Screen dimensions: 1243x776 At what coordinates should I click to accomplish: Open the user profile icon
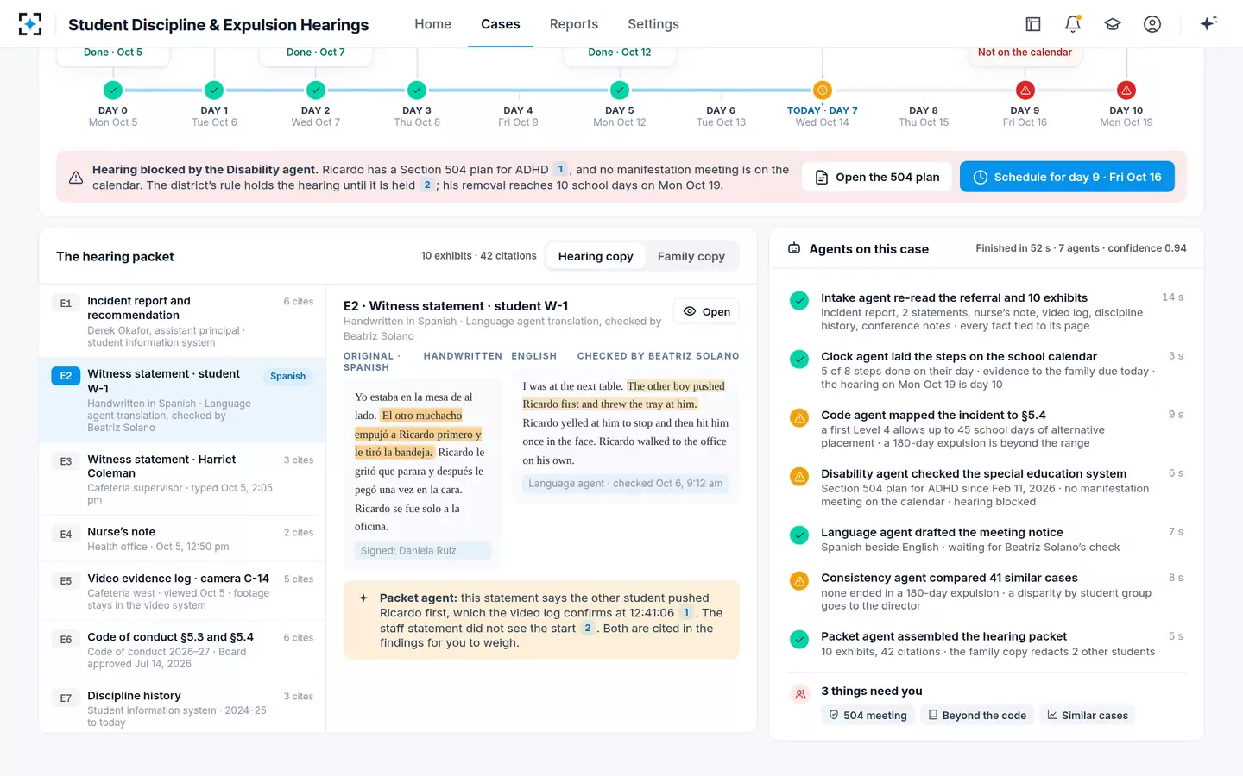1152,24
